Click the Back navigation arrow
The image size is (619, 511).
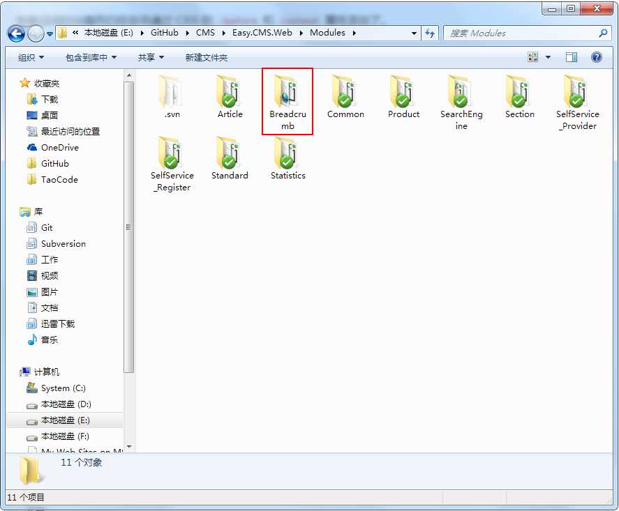click(x=16, y=33)
